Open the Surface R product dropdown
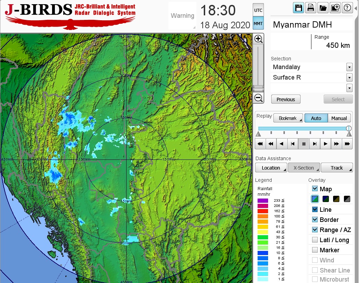Viewport: 360px width, 283px height. click(x=349, y=77)
